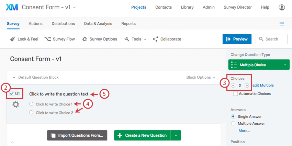Viewport: 292px width, 146px height.
Task: Click the Edit Multiple link
Action: point(263,86)
